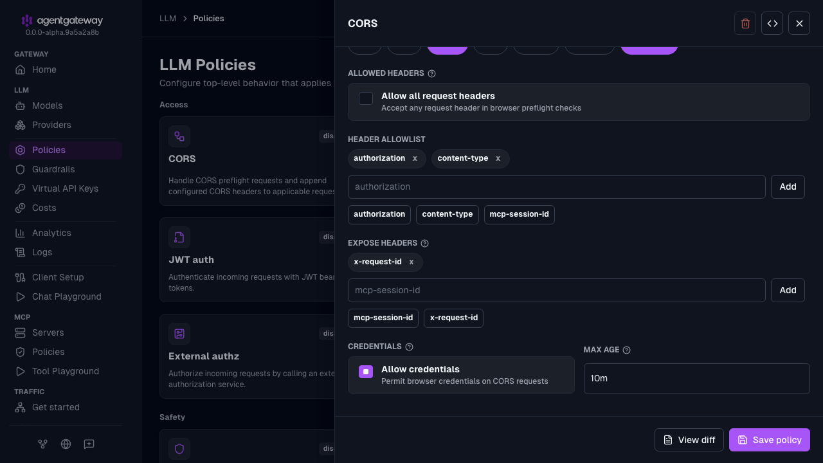
Task: Open LLM Policies in sidebar
Action: tap(66, 150)
